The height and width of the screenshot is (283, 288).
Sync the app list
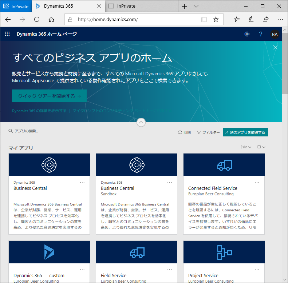184,132
